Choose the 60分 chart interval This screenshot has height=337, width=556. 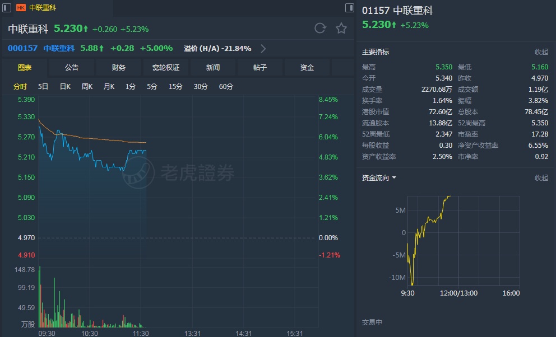click(x=226, y=87)
